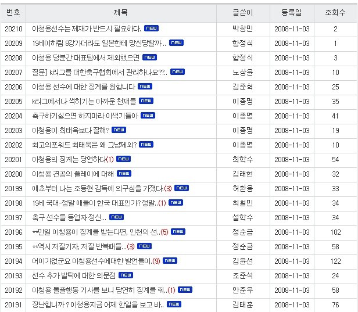Screen dimensions: 358x312
Task: Open post about 조동현 감독 의구심
Action: click(98, 188)
